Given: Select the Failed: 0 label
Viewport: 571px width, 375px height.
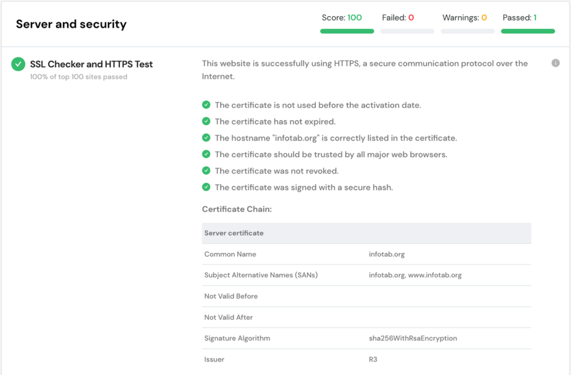Looking at the screenshot, I should 398,17.
